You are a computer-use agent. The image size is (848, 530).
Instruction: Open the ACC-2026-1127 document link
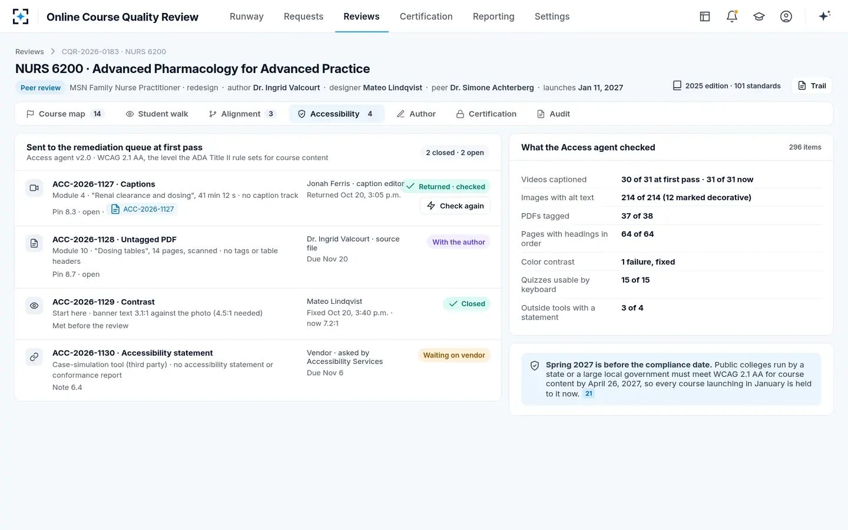tap(143, 209)
